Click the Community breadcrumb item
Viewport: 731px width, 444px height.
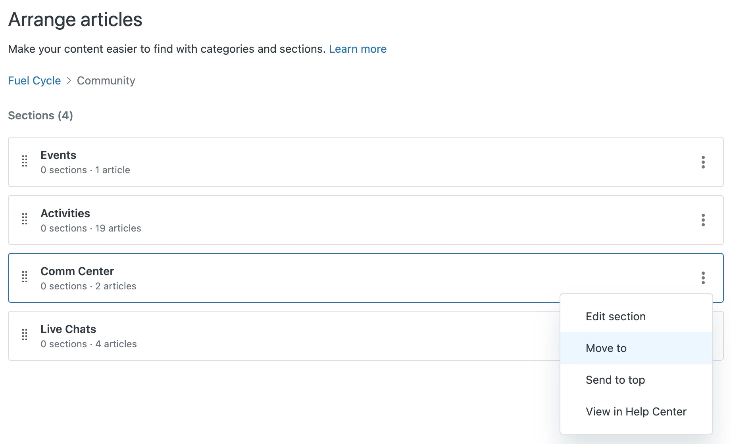click(x=106, y=80)
